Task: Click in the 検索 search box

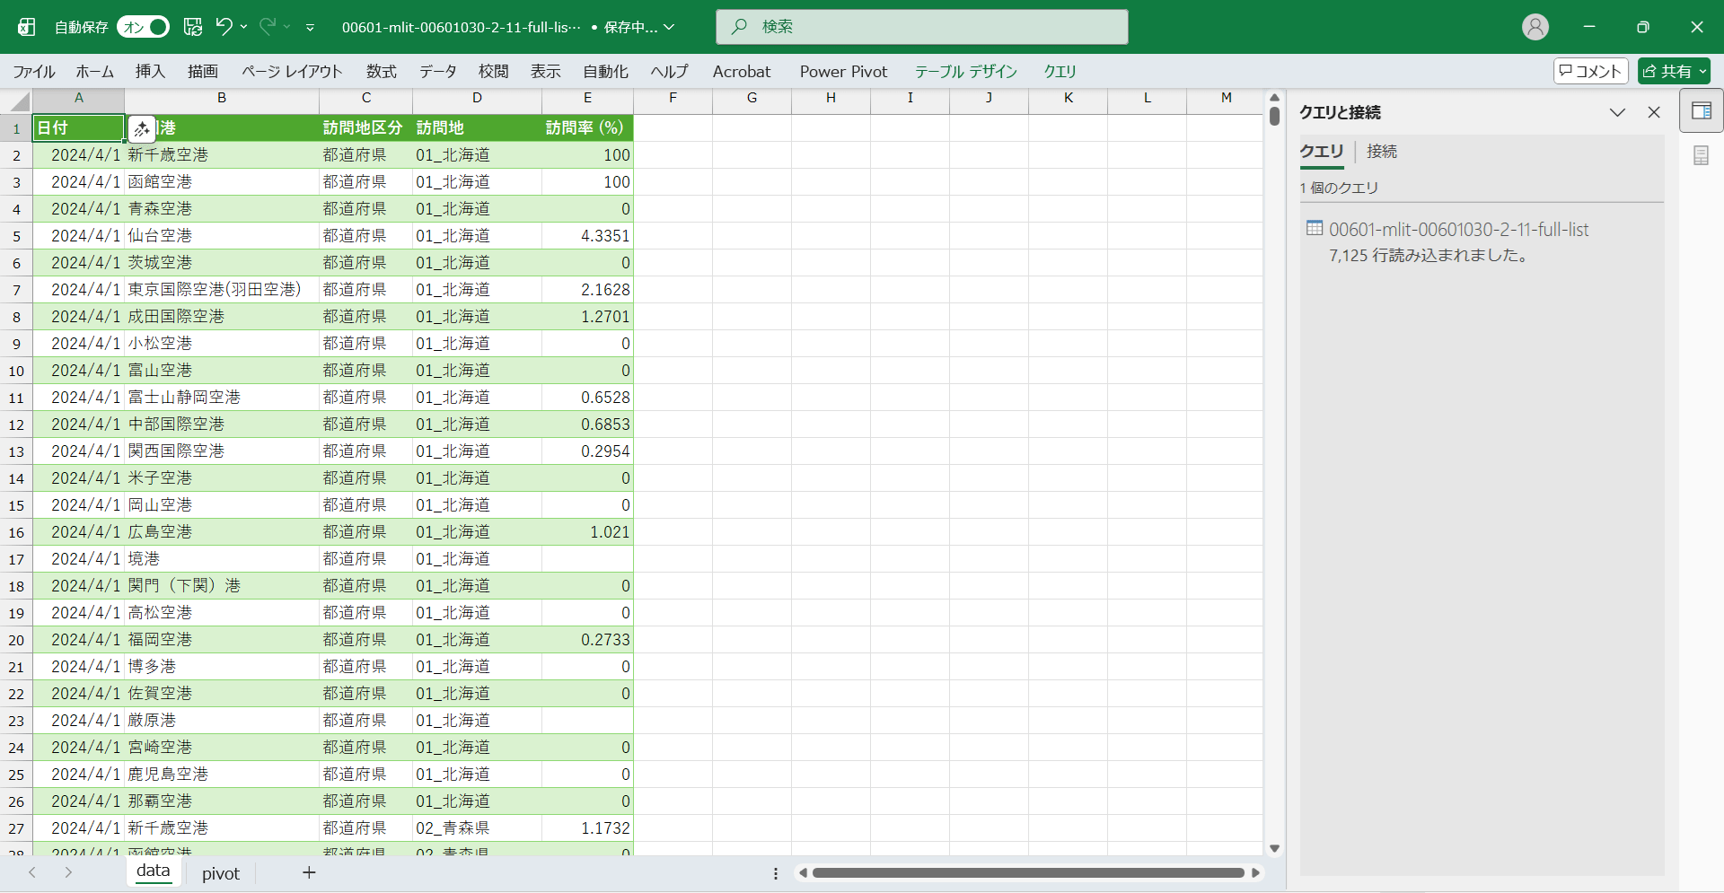Action: tap(921, 27)
